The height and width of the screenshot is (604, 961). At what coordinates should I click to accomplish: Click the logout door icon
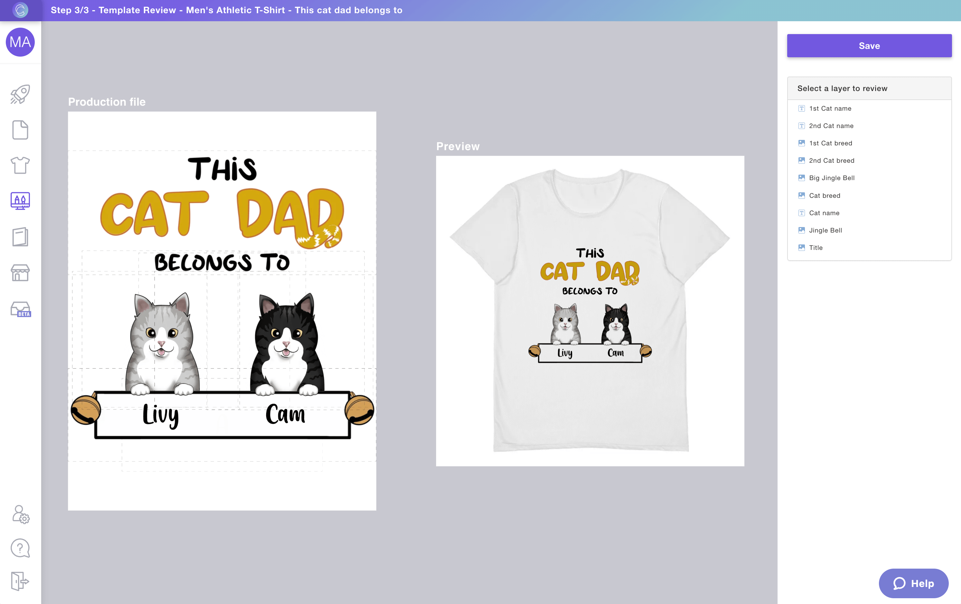point(20,581)
